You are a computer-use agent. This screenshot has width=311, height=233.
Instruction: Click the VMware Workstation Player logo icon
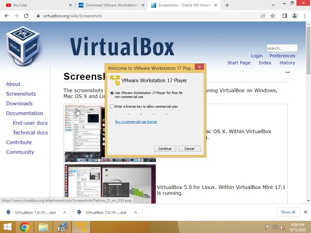coord(115,80)
